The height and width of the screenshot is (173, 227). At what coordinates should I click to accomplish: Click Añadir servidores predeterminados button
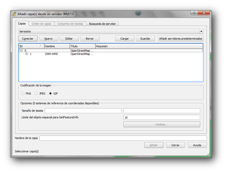point(181,39)
